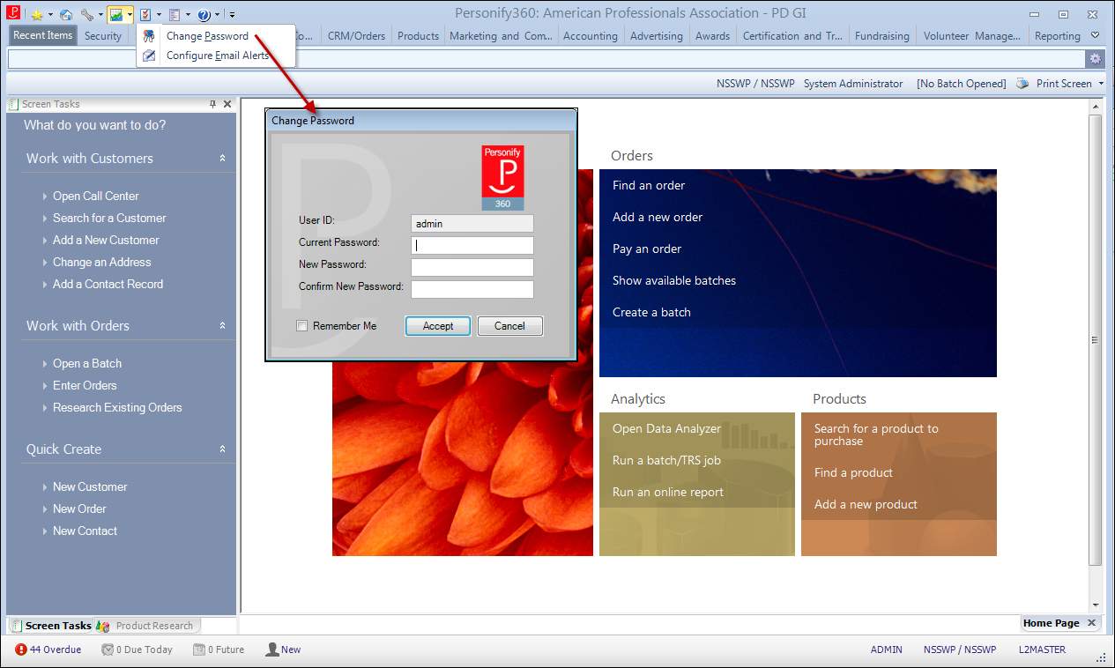
Task: Collapse the Work with Customers section
Action: point(222,159)
